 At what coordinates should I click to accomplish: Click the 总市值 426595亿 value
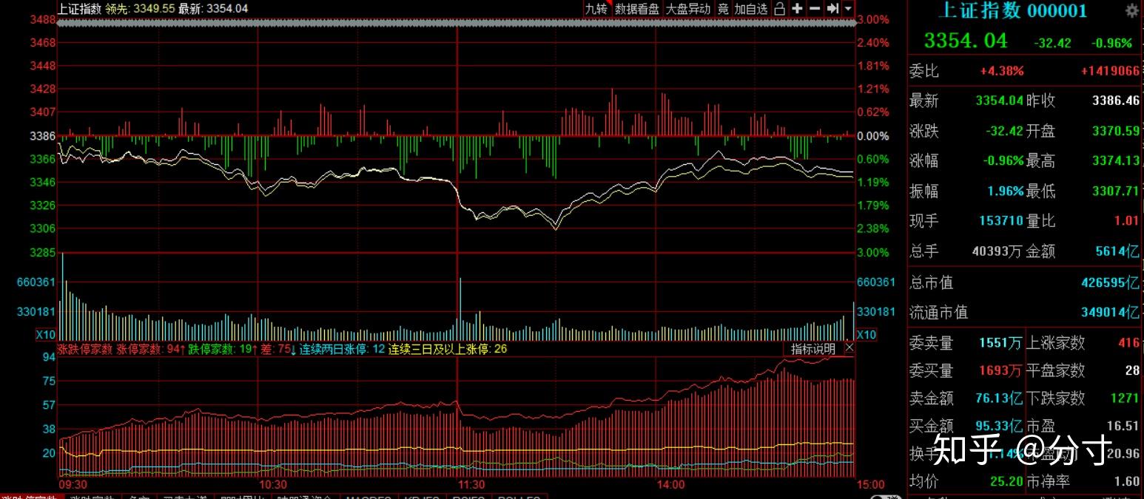(1110, 283)
